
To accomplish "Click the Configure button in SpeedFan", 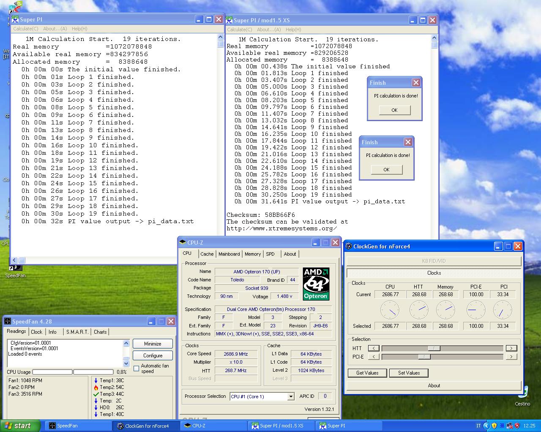I will click(x=153, y=356).
